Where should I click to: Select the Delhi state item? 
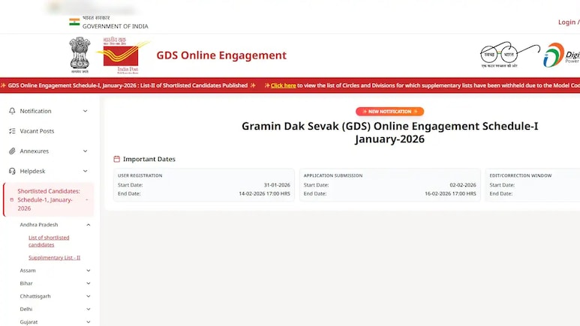[26, 309]
